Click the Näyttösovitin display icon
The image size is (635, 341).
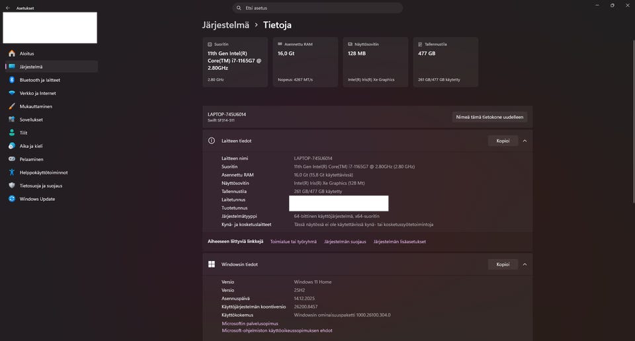350,44
